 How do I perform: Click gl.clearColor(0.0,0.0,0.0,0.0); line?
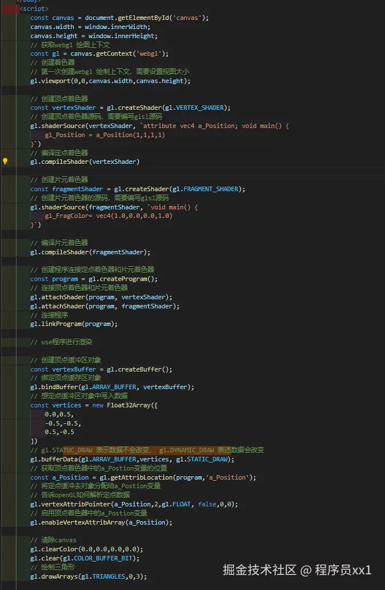(x=87, y=550)
